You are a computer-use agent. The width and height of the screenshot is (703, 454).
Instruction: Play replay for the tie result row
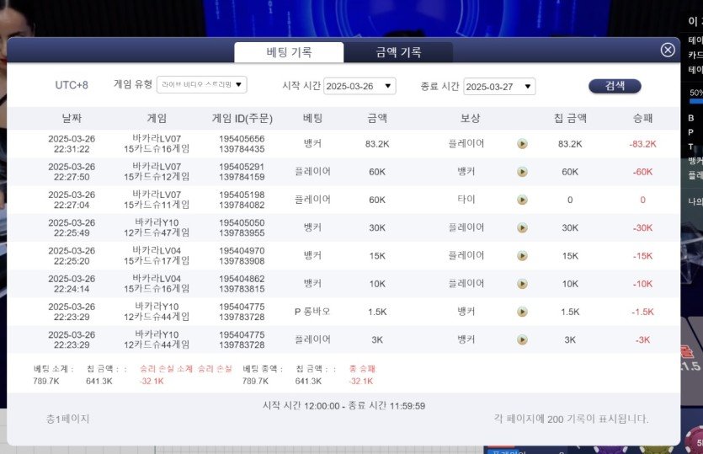point(522,200)
